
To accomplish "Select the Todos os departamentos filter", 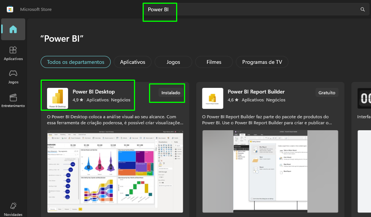I will tap(76, 62).
